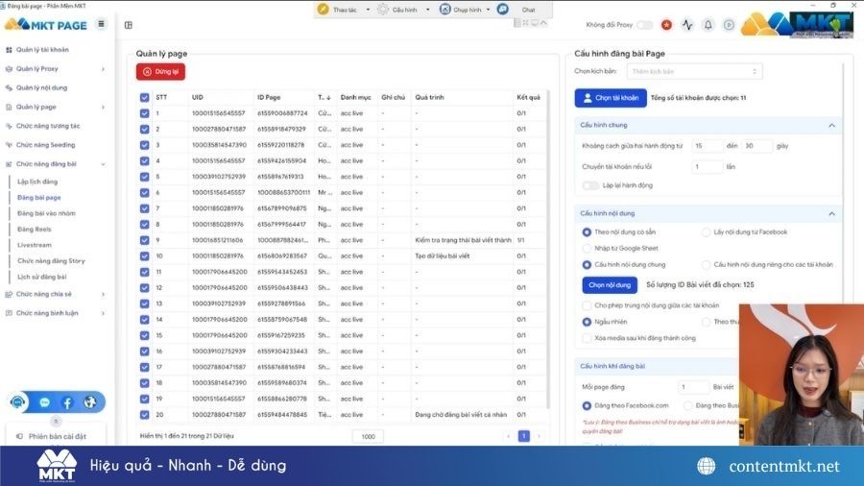Open Quản lý nội dung in the sidebar
This screenshot has height=486, width=864.
pos(41,87)
